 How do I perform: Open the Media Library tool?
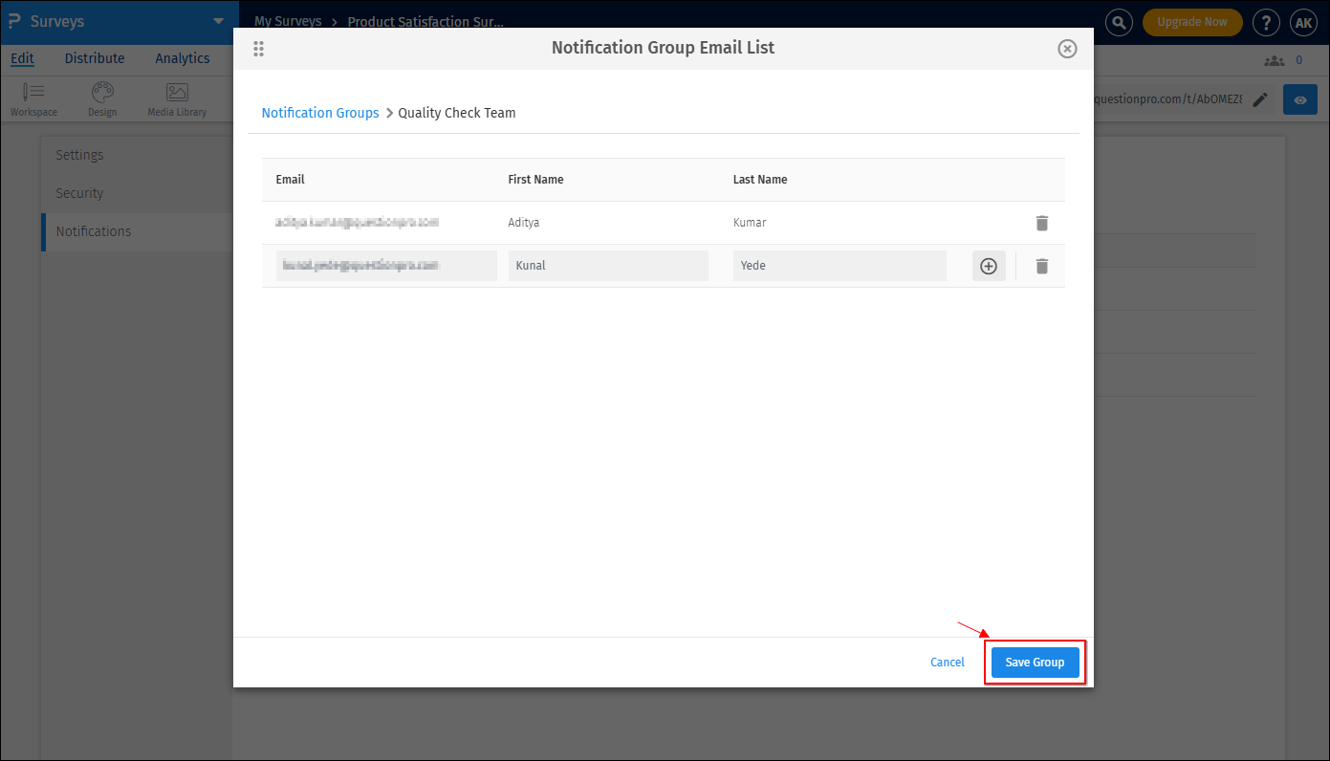point(177,99)
